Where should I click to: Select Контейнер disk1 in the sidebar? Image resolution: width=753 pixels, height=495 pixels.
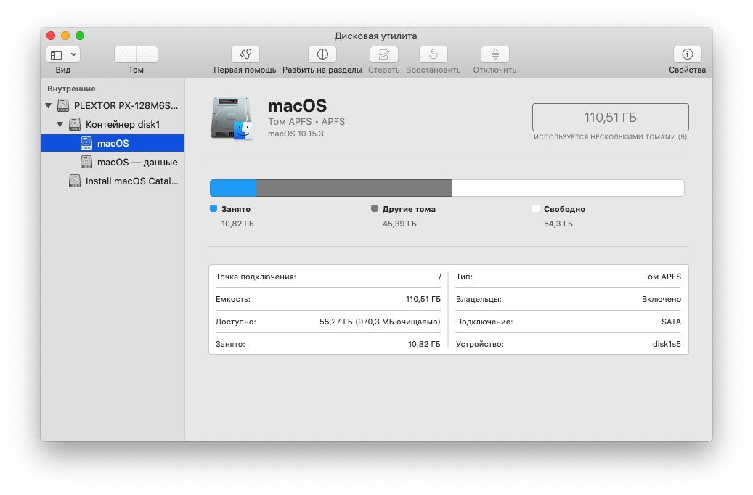[x=113, y=124]
